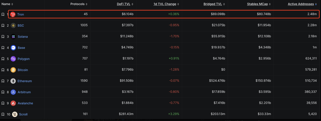Click the Solana logo icon

click(x=13, y=37)
